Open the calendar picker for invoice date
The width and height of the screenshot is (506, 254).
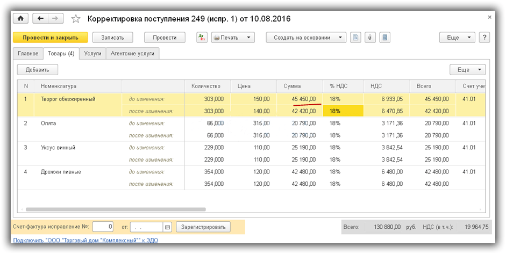click(x=167, y=227)
